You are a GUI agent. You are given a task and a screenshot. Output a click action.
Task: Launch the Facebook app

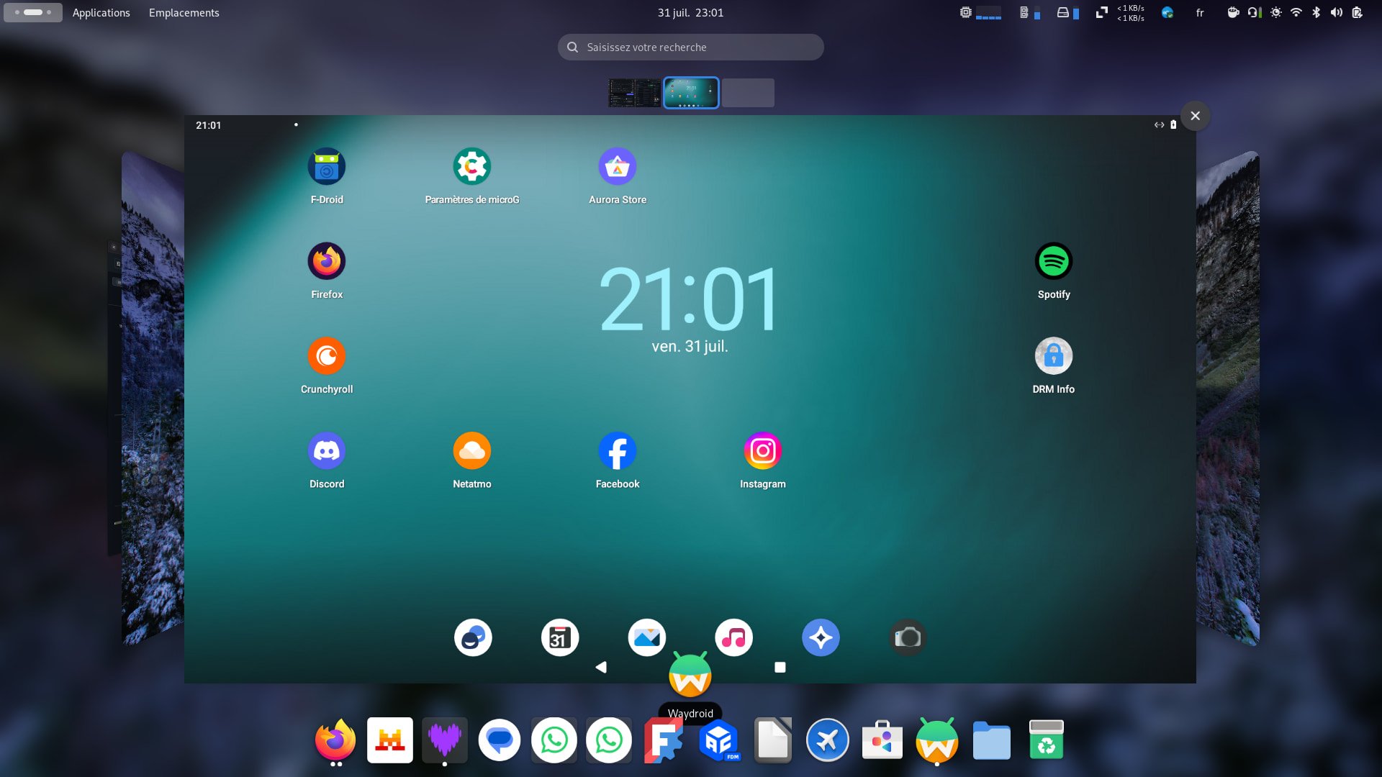618,451
